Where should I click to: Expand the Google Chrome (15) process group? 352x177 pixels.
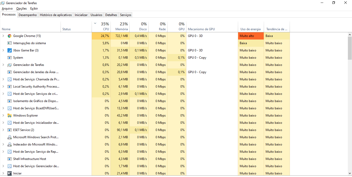click(x=3, y=36)
